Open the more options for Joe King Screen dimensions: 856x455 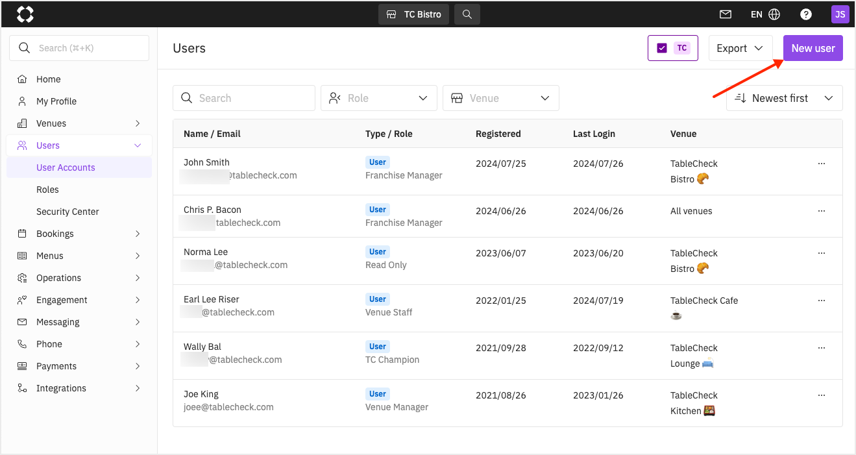coord(822,395)
